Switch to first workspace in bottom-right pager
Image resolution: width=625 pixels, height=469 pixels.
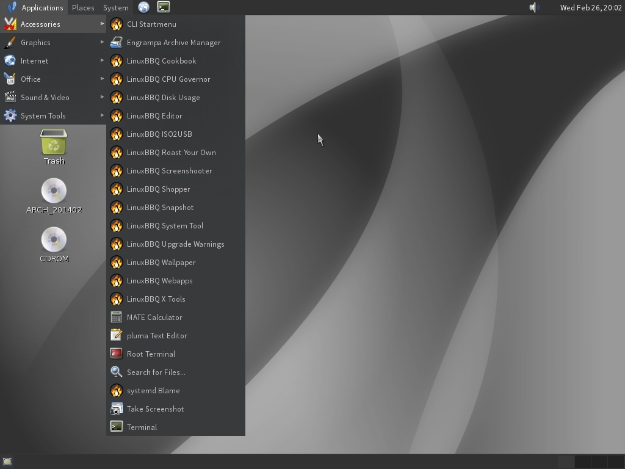point(566,462)
